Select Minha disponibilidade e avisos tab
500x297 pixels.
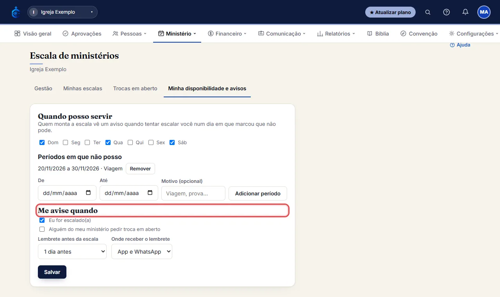click(x=207, y=89)
